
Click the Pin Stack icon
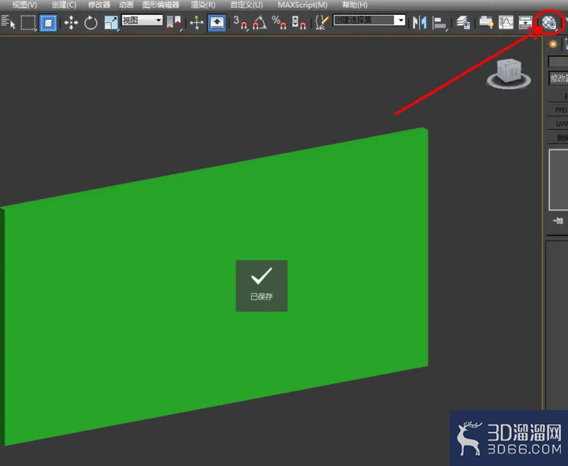click(x=558, y=220)
